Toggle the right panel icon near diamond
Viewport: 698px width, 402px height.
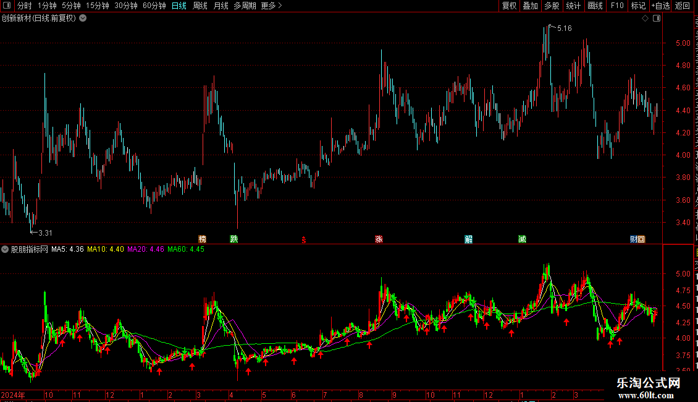point(657,19)
